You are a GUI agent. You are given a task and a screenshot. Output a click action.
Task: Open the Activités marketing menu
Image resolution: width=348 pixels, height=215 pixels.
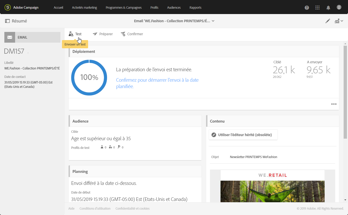tap(85, 8)
